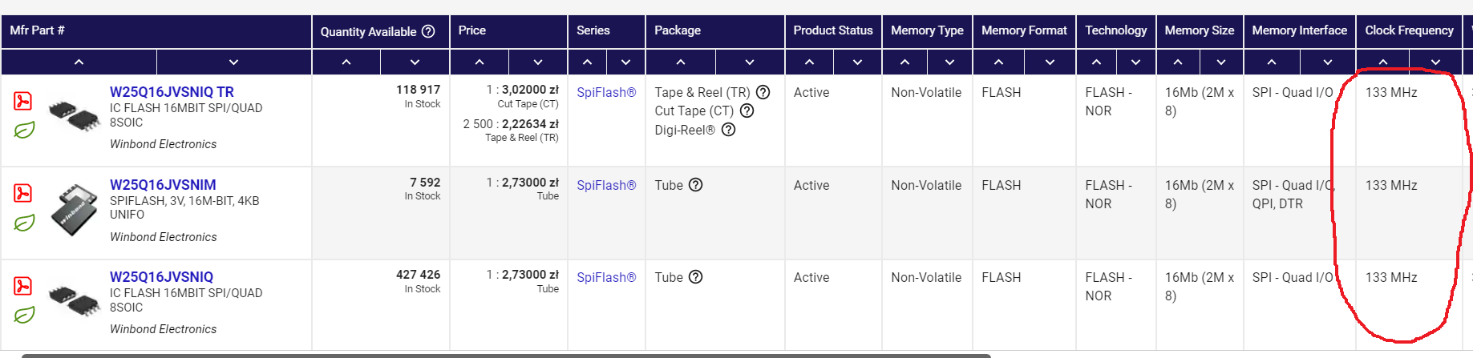Sort Package column descending
Image resolution: width=1473 pixels, height=358 pixels.
(x=749, y=62)
